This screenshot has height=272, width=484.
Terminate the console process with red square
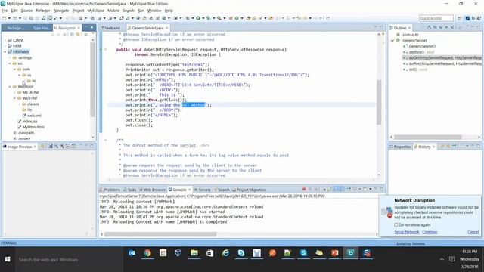pyautogui.click(x=304, y=189)
